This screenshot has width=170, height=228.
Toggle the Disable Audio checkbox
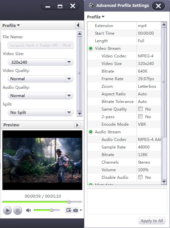(x=141, y=177)
